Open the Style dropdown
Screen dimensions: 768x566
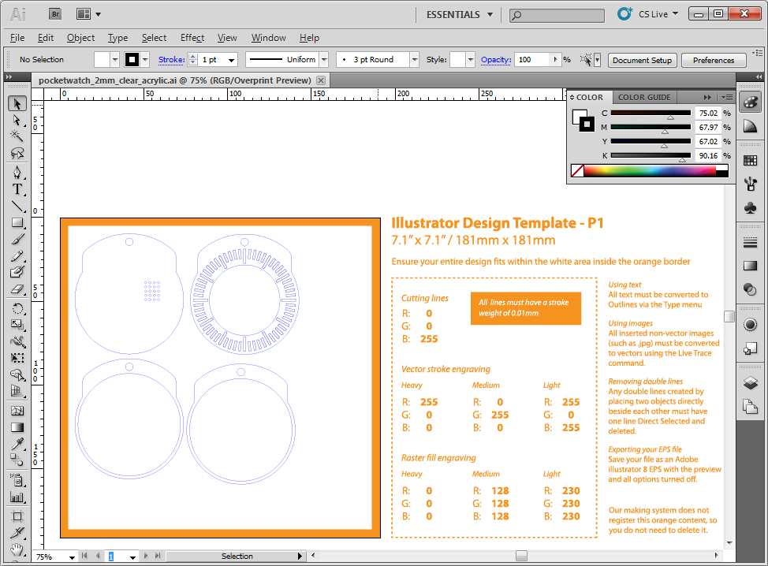tap(470, 60)
